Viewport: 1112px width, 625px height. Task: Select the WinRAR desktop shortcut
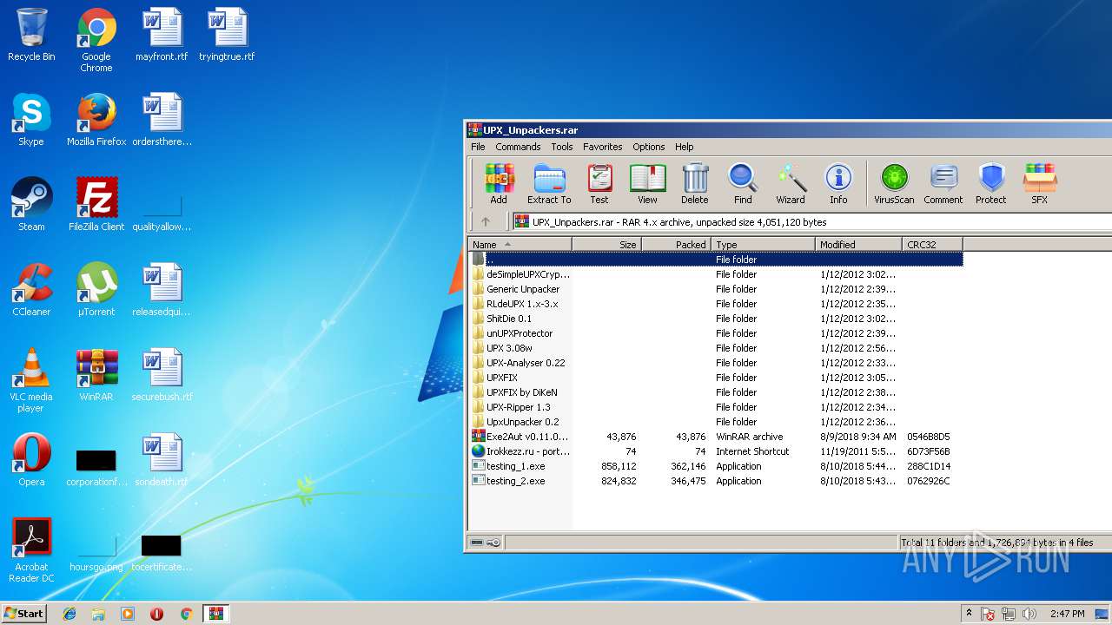tap(96, 375)
